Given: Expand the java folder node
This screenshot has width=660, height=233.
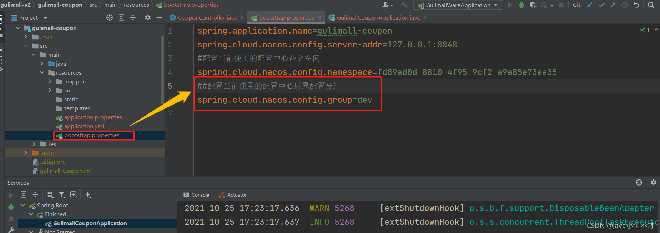Looking at the screenshot, I should point(42,64).
